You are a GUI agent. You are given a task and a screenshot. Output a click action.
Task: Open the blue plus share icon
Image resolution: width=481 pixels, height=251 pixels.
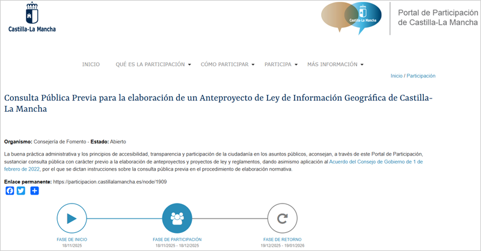click(35, 191)
